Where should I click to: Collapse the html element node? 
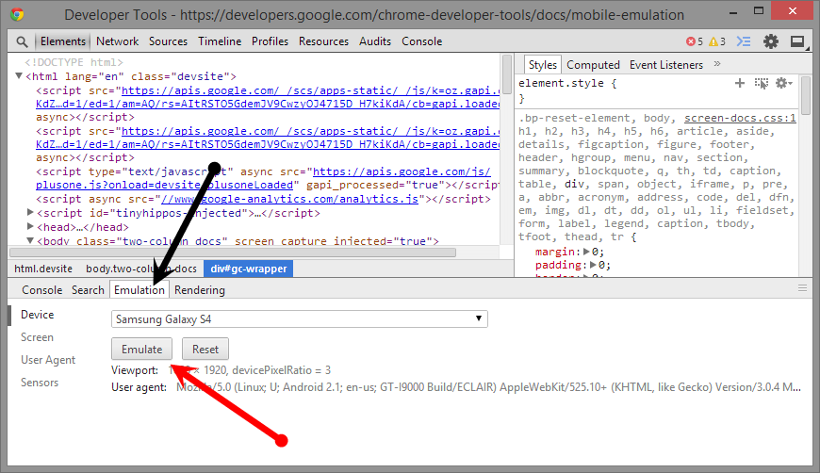pos(19,76)
